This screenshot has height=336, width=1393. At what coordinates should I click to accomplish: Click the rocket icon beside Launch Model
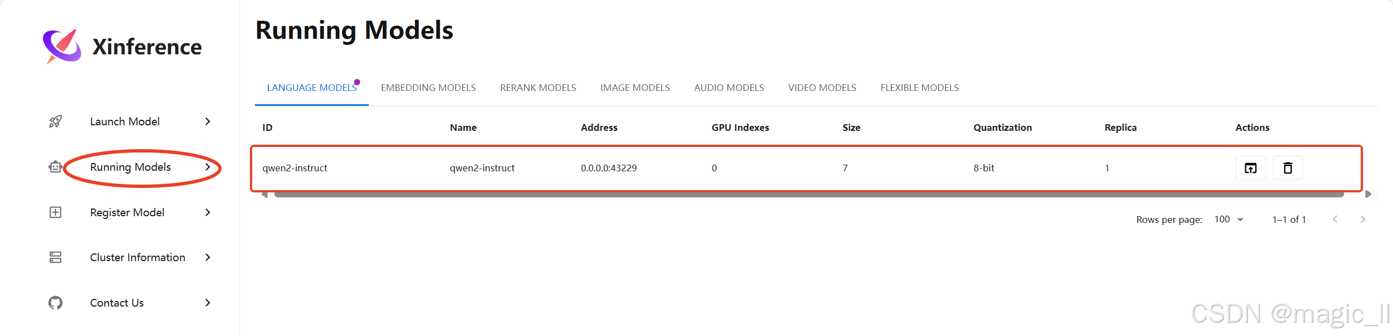(56, 121)
